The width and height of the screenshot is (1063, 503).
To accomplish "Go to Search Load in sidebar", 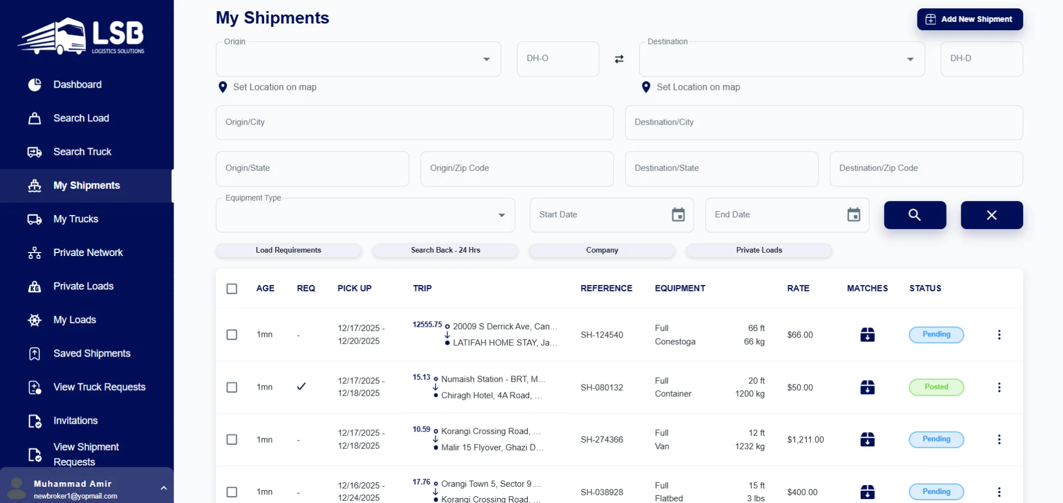I will 81,118.
